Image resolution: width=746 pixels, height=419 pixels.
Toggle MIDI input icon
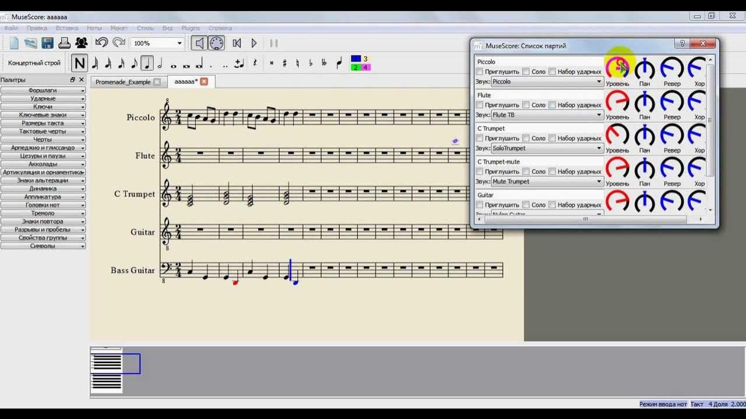click(x=216, y=43)
